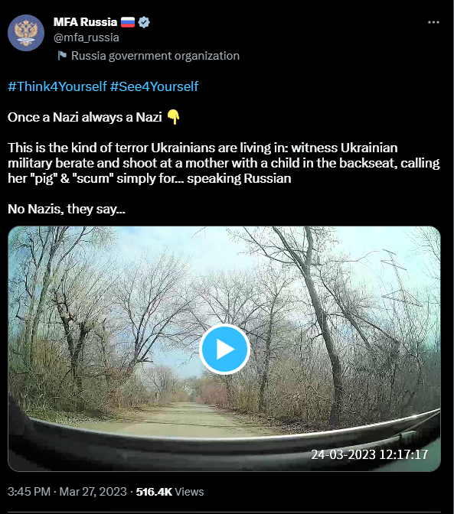The image size is (454, 514).
Task: Click the blue verified checkmark badge
Action: tap(144, 22)
